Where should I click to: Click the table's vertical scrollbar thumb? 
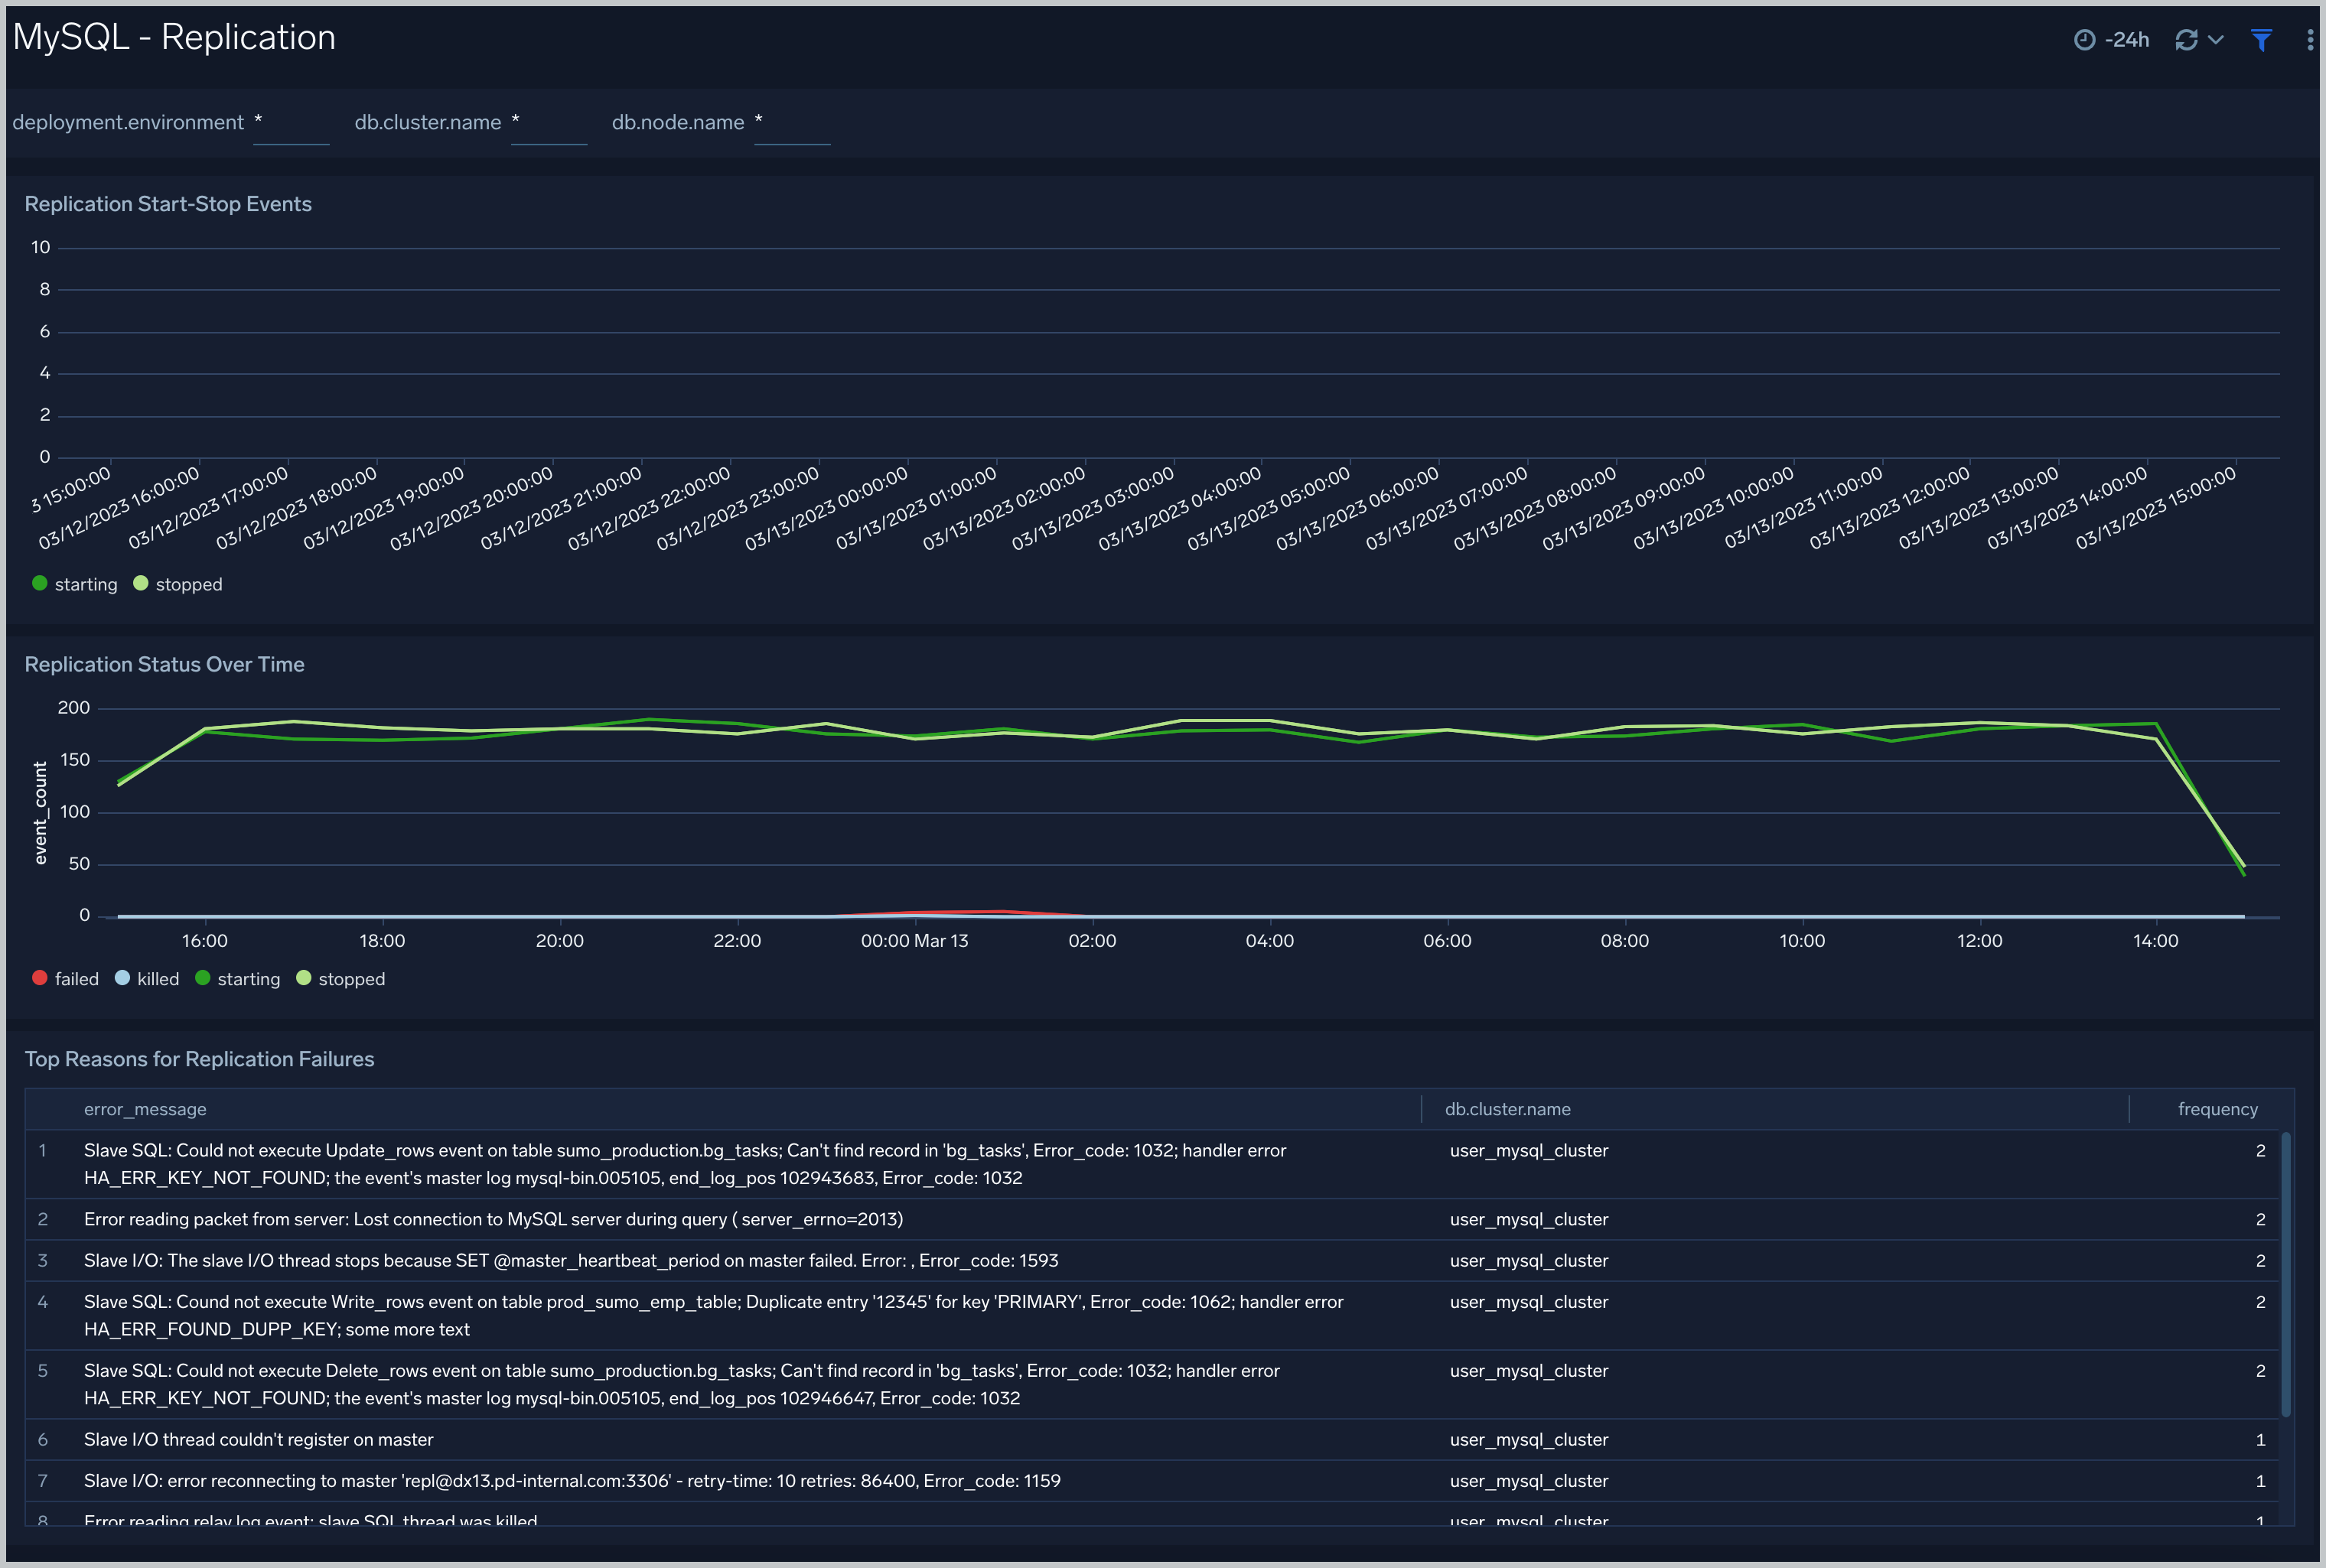2286,1273
